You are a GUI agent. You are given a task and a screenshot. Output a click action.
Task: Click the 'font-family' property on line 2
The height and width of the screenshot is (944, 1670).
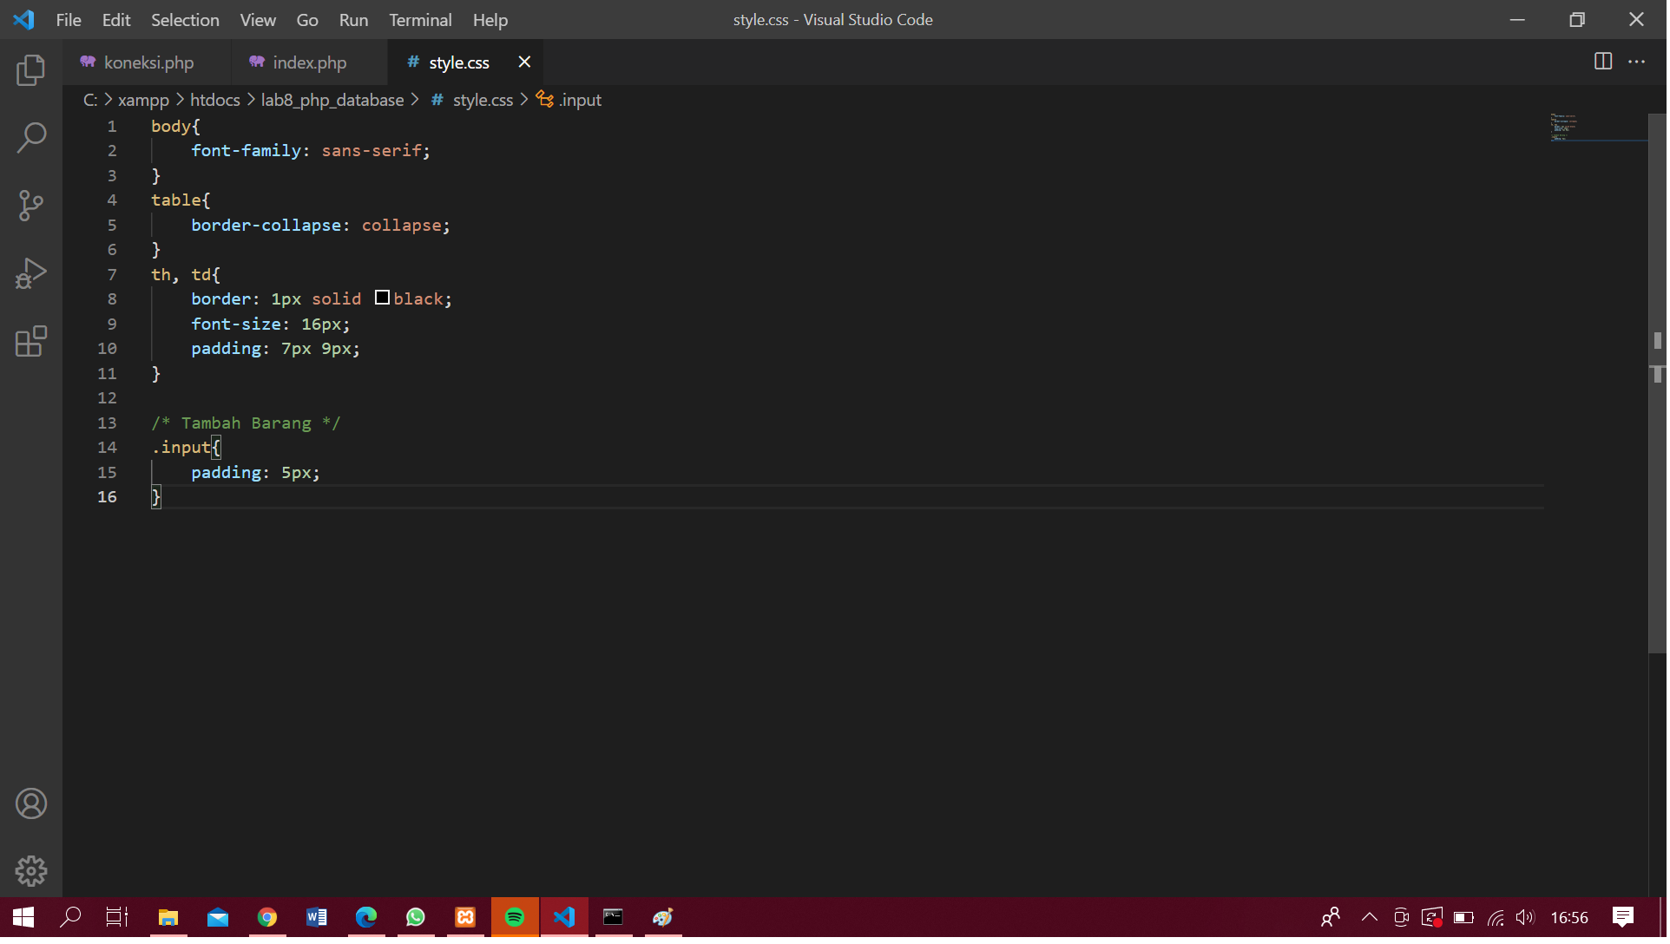pos(247,151)
